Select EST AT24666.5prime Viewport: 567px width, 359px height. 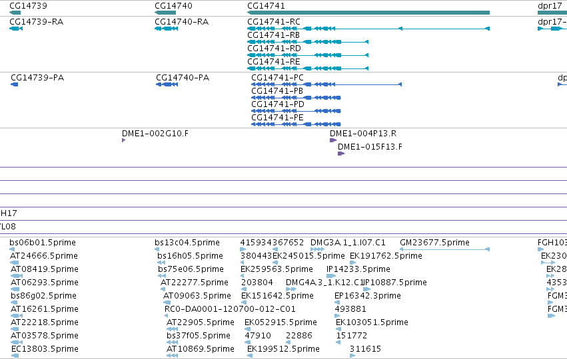click(44, 256)
